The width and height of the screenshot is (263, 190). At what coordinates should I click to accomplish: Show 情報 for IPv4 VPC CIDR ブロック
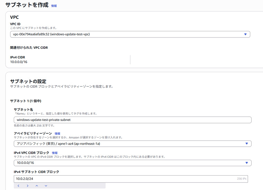tap(55, 153)
